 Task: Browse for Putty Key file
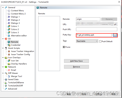[115, 35]
